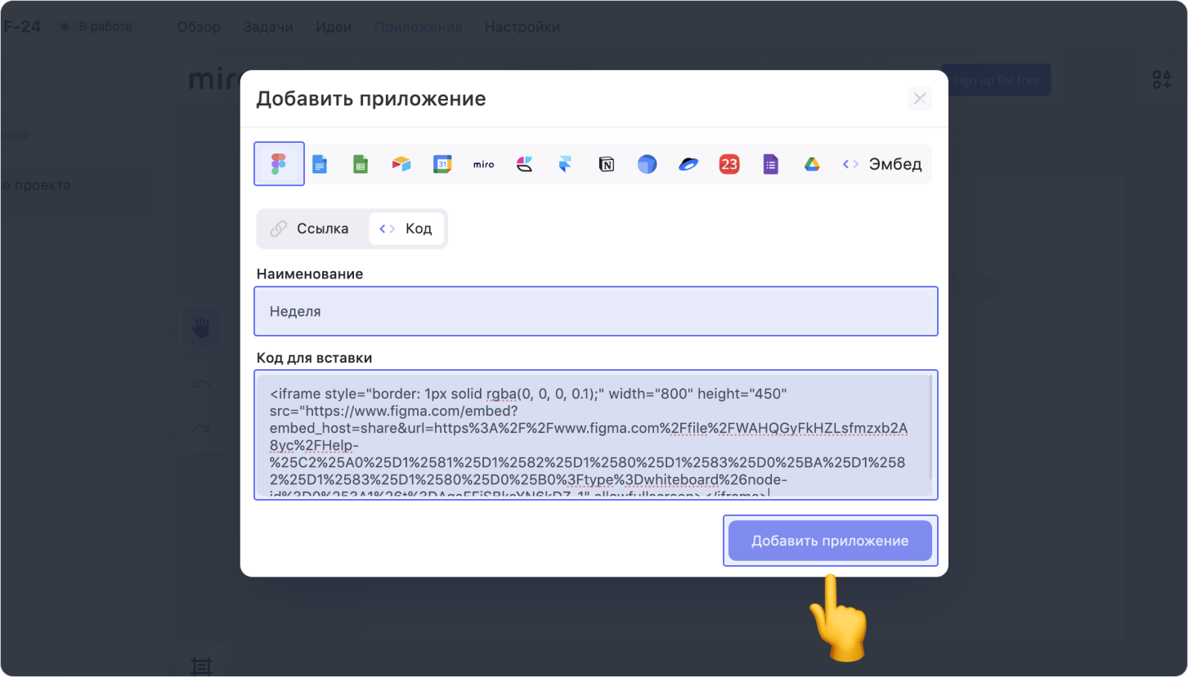Select the Google Calendar icon
The width and height of the screenshot is (1188, 677).
click(442, 164)
